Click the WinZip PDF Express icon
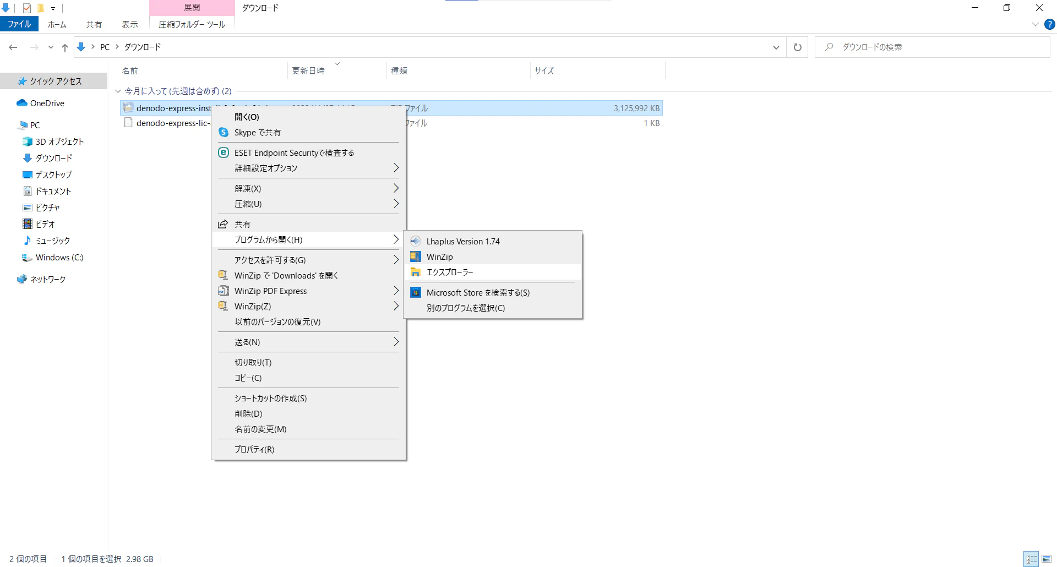This screenshot has width=1057, height=567. pos(223,291)
